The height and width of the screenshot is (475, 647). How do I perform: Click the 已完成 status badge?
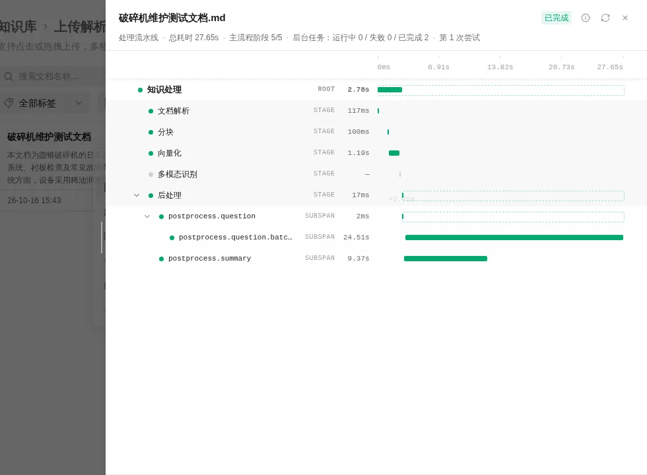(x=556, y=18)
